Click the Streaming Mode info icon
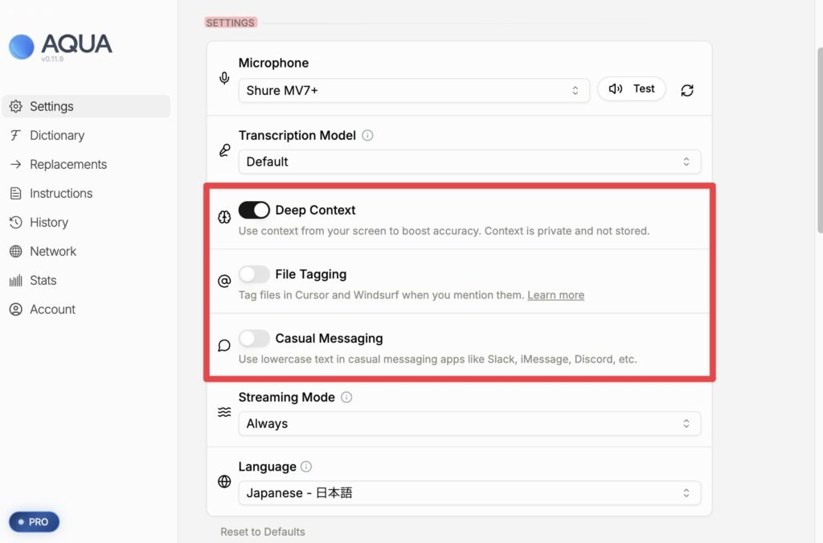Screen dimensions: 823x543 346,397
